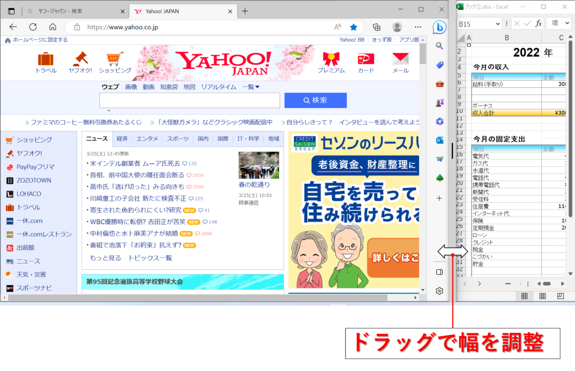Open the Edge sidebar search icon
The width and height of the screenshot is (575, 371).
[439, 46]
